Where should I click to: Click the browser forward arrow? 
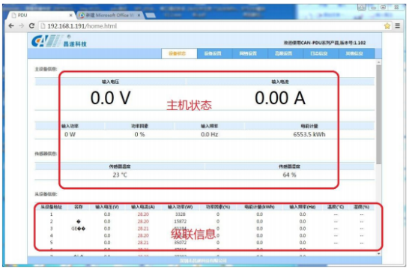pyautogui.click(x=22, y=26)
